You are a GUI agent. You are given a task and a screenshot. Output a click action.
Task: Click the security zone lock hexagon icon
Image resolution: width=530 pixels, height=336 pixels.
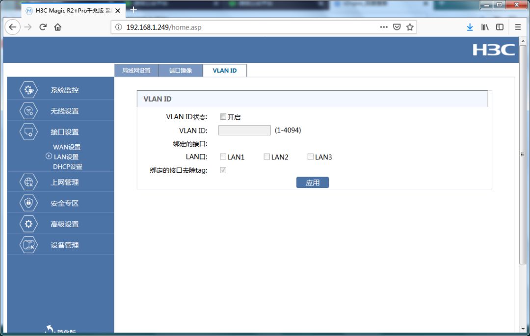pos(28,203)
